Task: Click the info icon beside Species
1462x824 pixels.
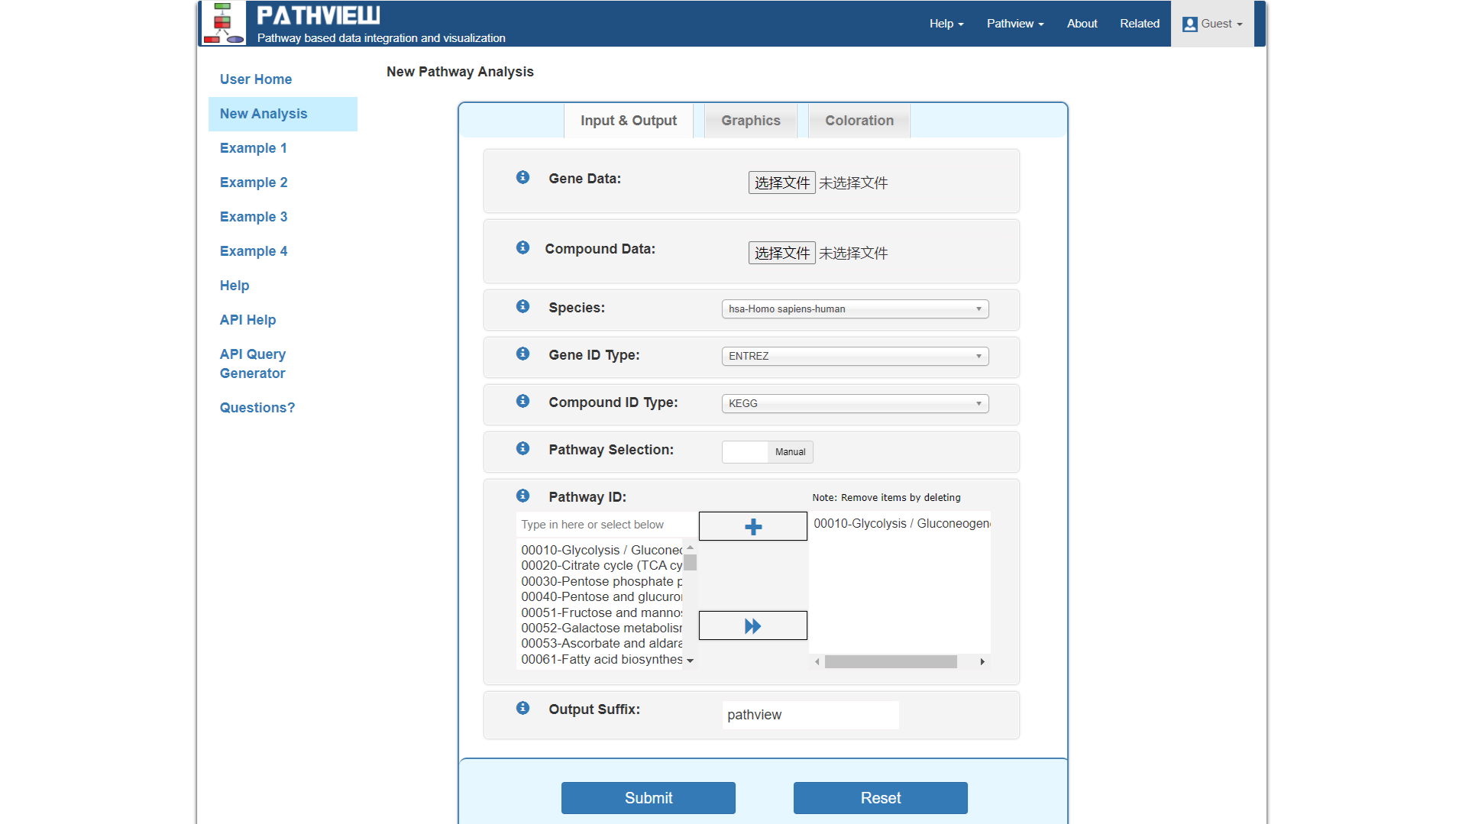Action: pos(522,306)
